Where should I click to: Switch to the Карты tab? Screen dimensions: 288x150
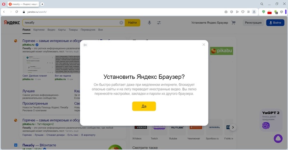point(62,30)
